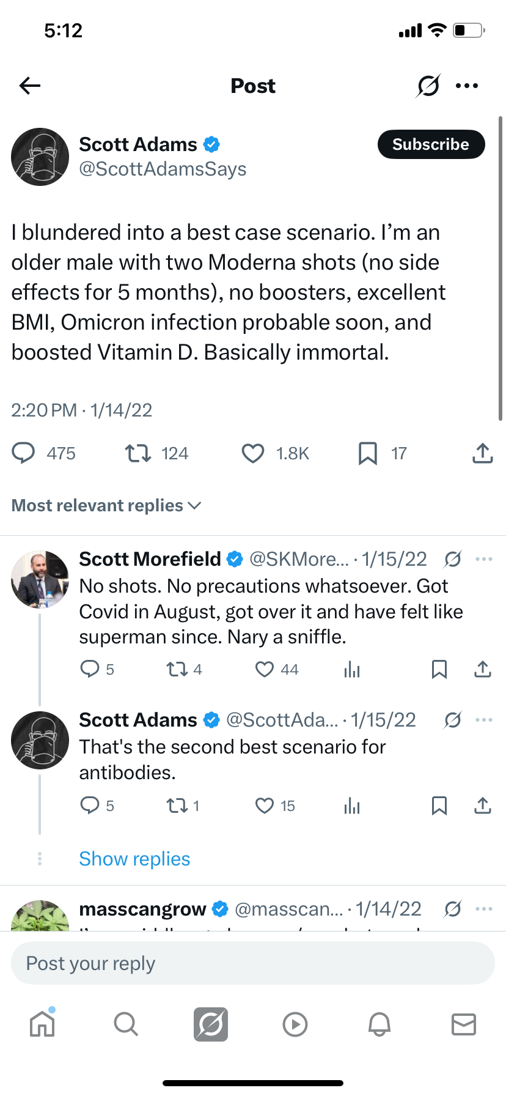Screen dimensions: 506x1096
Task: Open the Notifications bell tab
Action: [379, 1024]
